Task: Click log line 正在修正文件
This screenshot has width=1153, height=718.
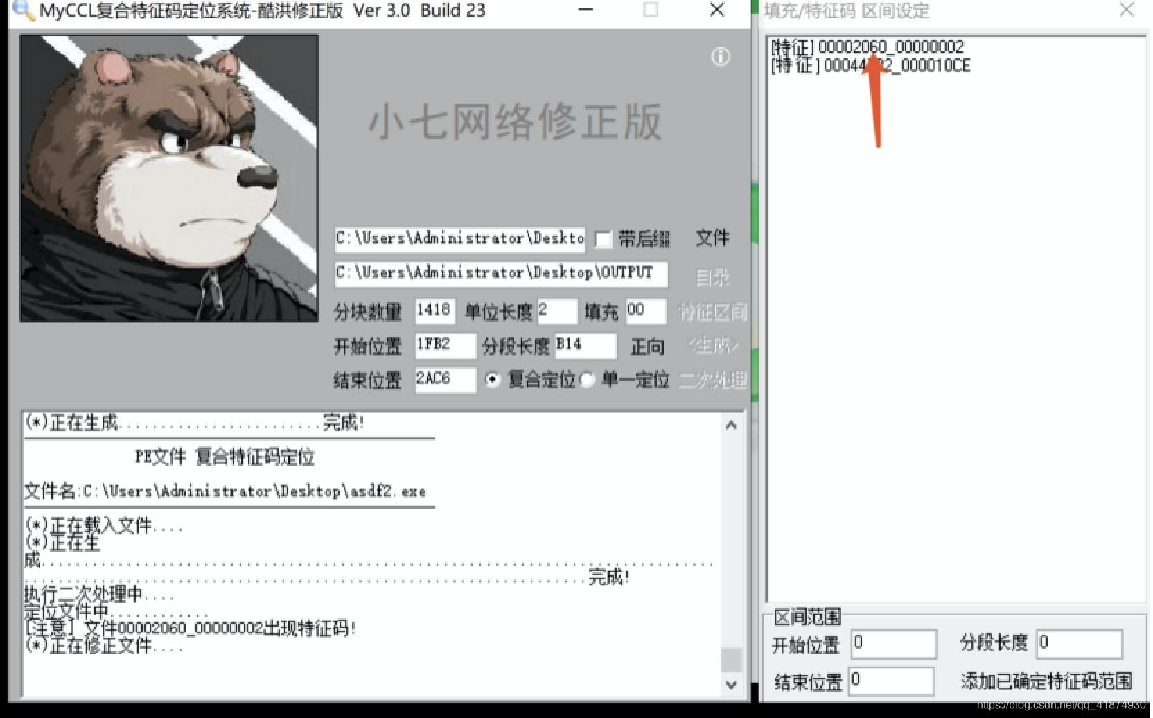Action: pyautogui.click(x=104, y=646)
